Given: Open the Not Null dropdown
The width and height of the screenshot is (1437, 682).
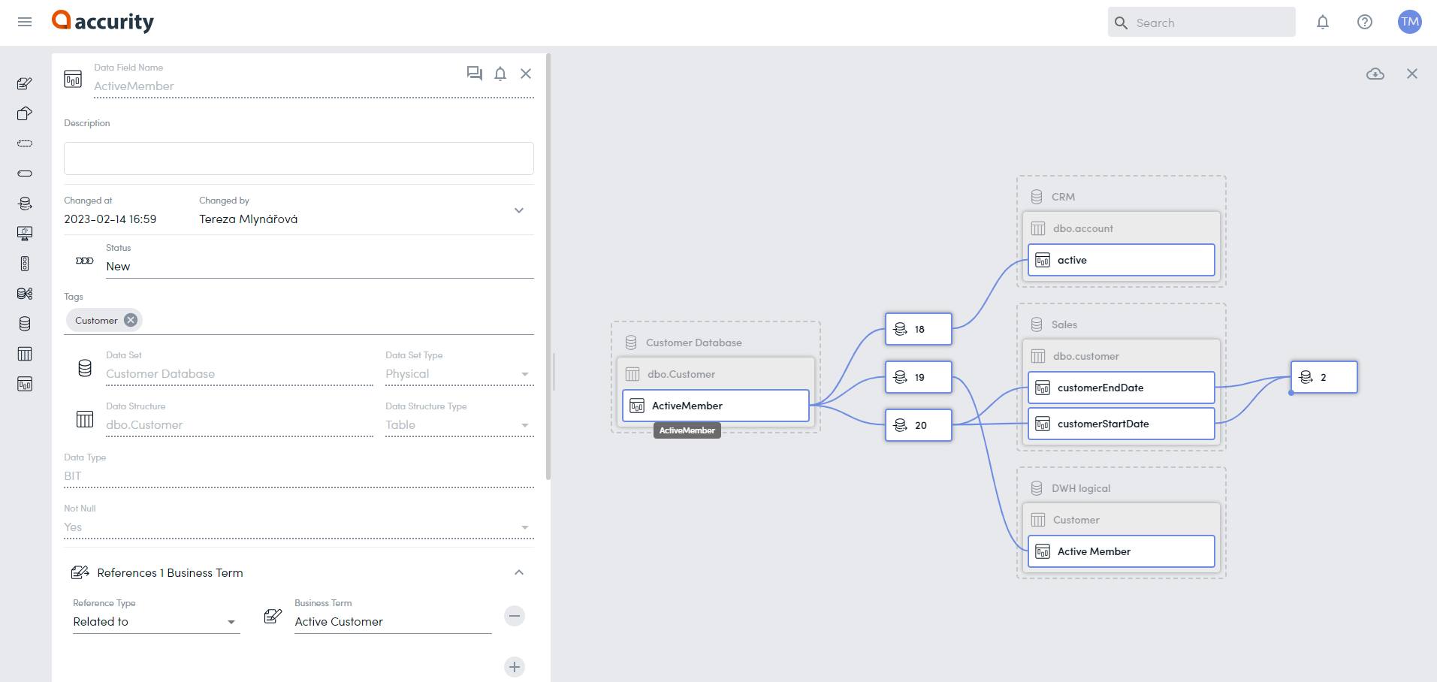Looking at the screenshot, I should pos(299,527).
